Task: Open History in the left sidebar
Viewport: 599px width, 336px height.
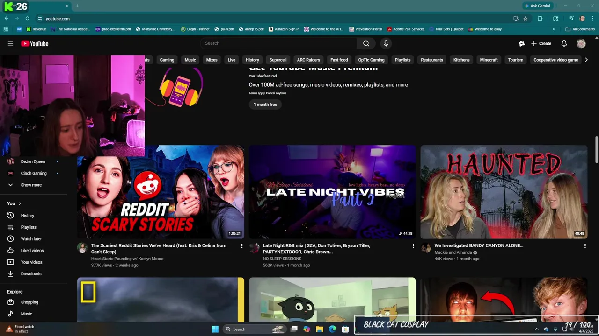Action: pyautogui.click(x=28, y=216)
